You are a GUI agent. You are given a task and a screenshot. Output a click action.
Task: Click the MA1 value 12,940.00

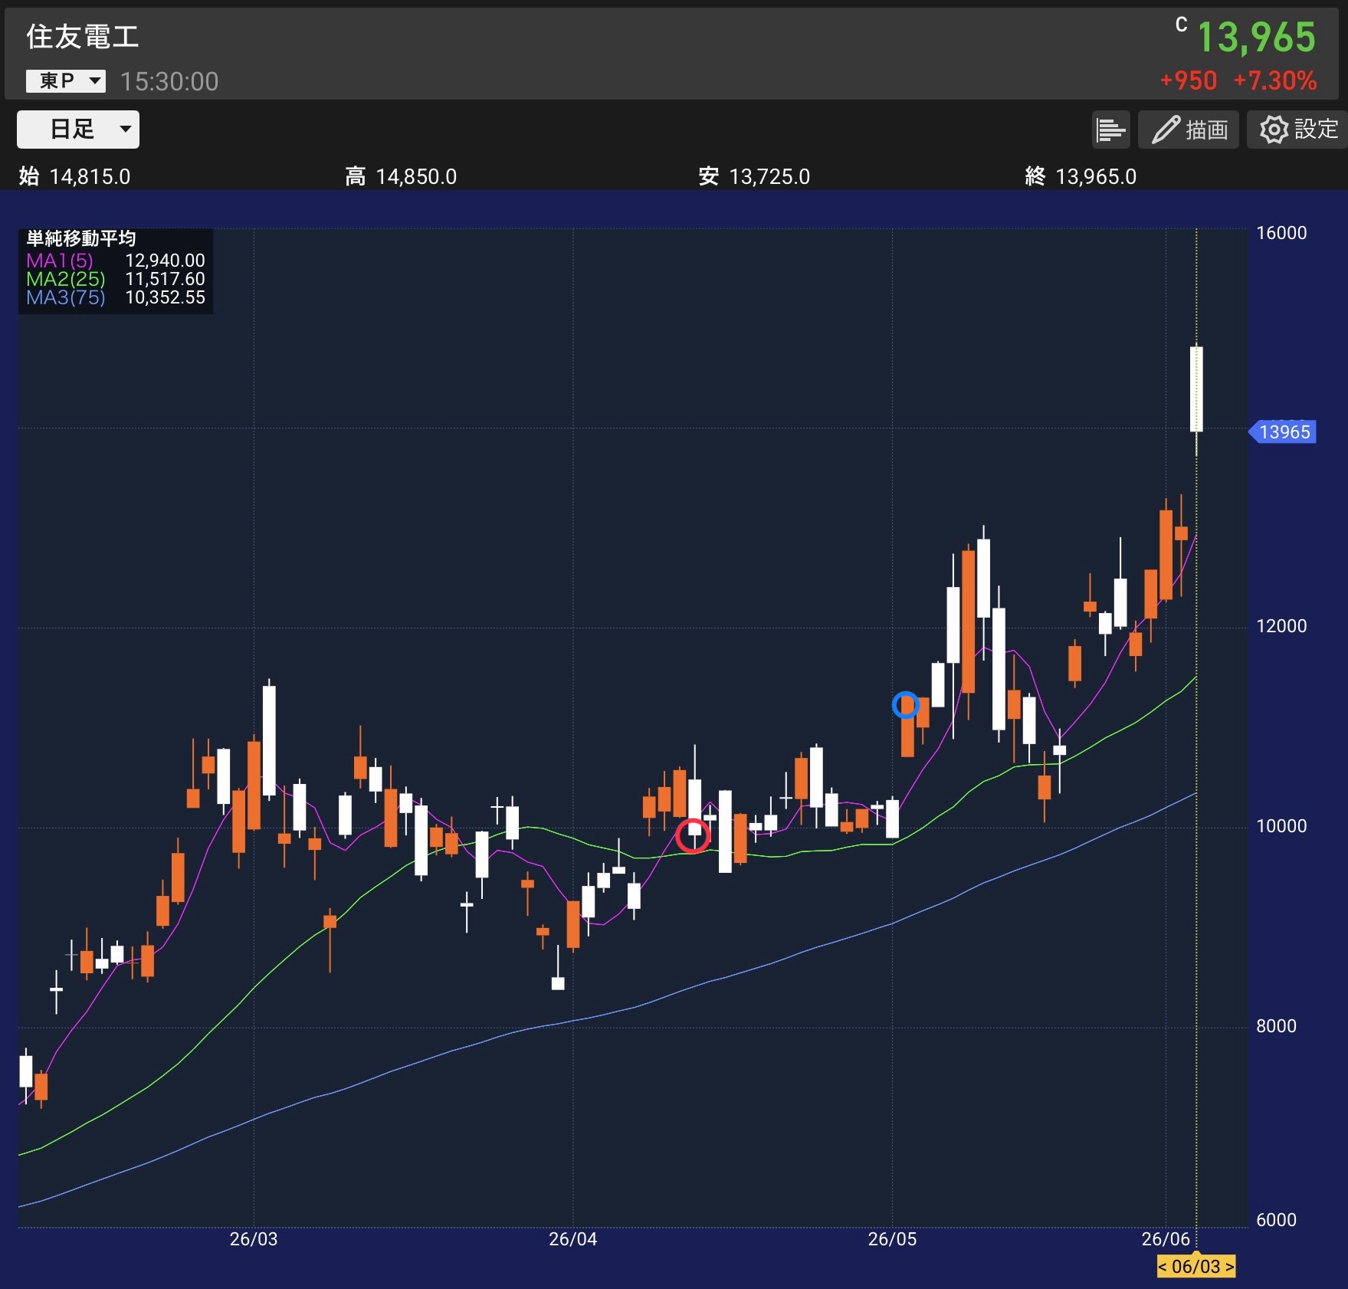point(165,261)
